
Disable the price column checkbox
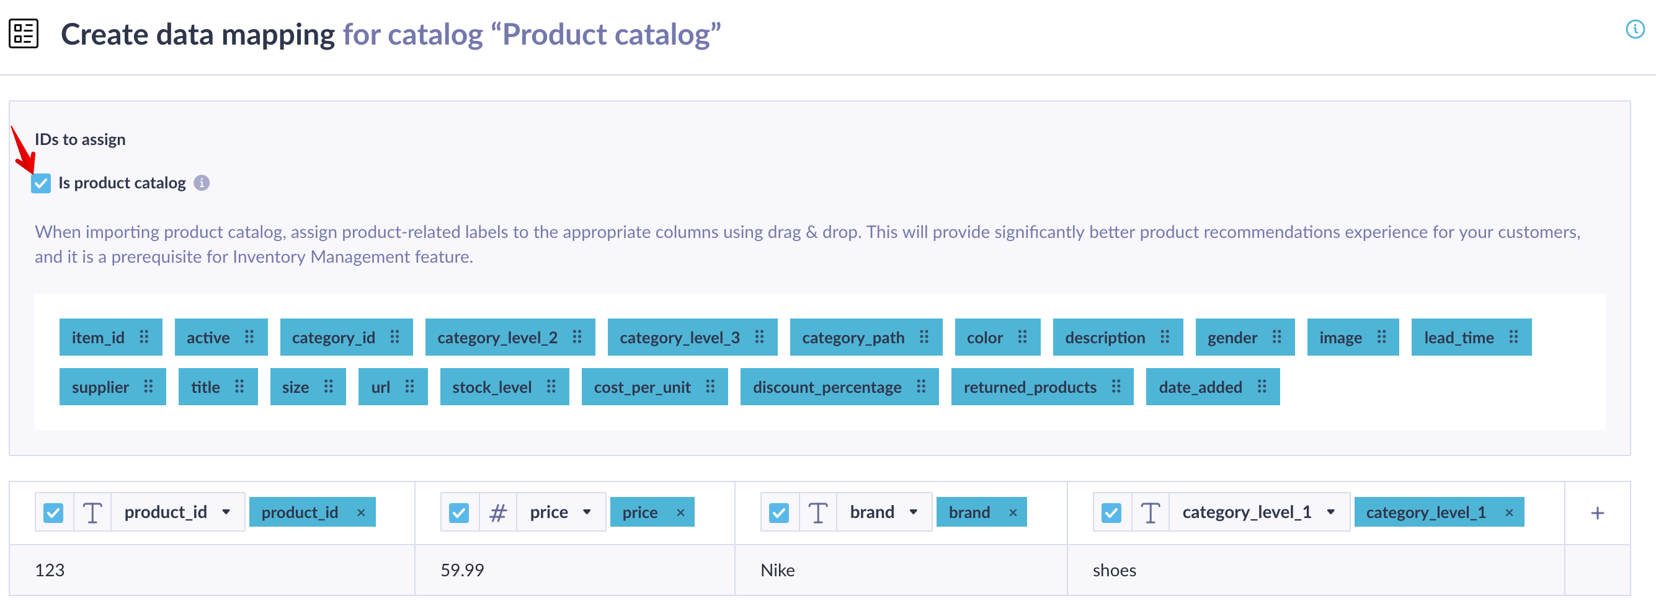459,512
